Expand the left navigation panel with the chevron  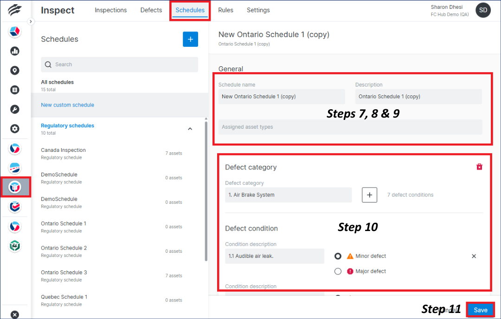(31, 21)
